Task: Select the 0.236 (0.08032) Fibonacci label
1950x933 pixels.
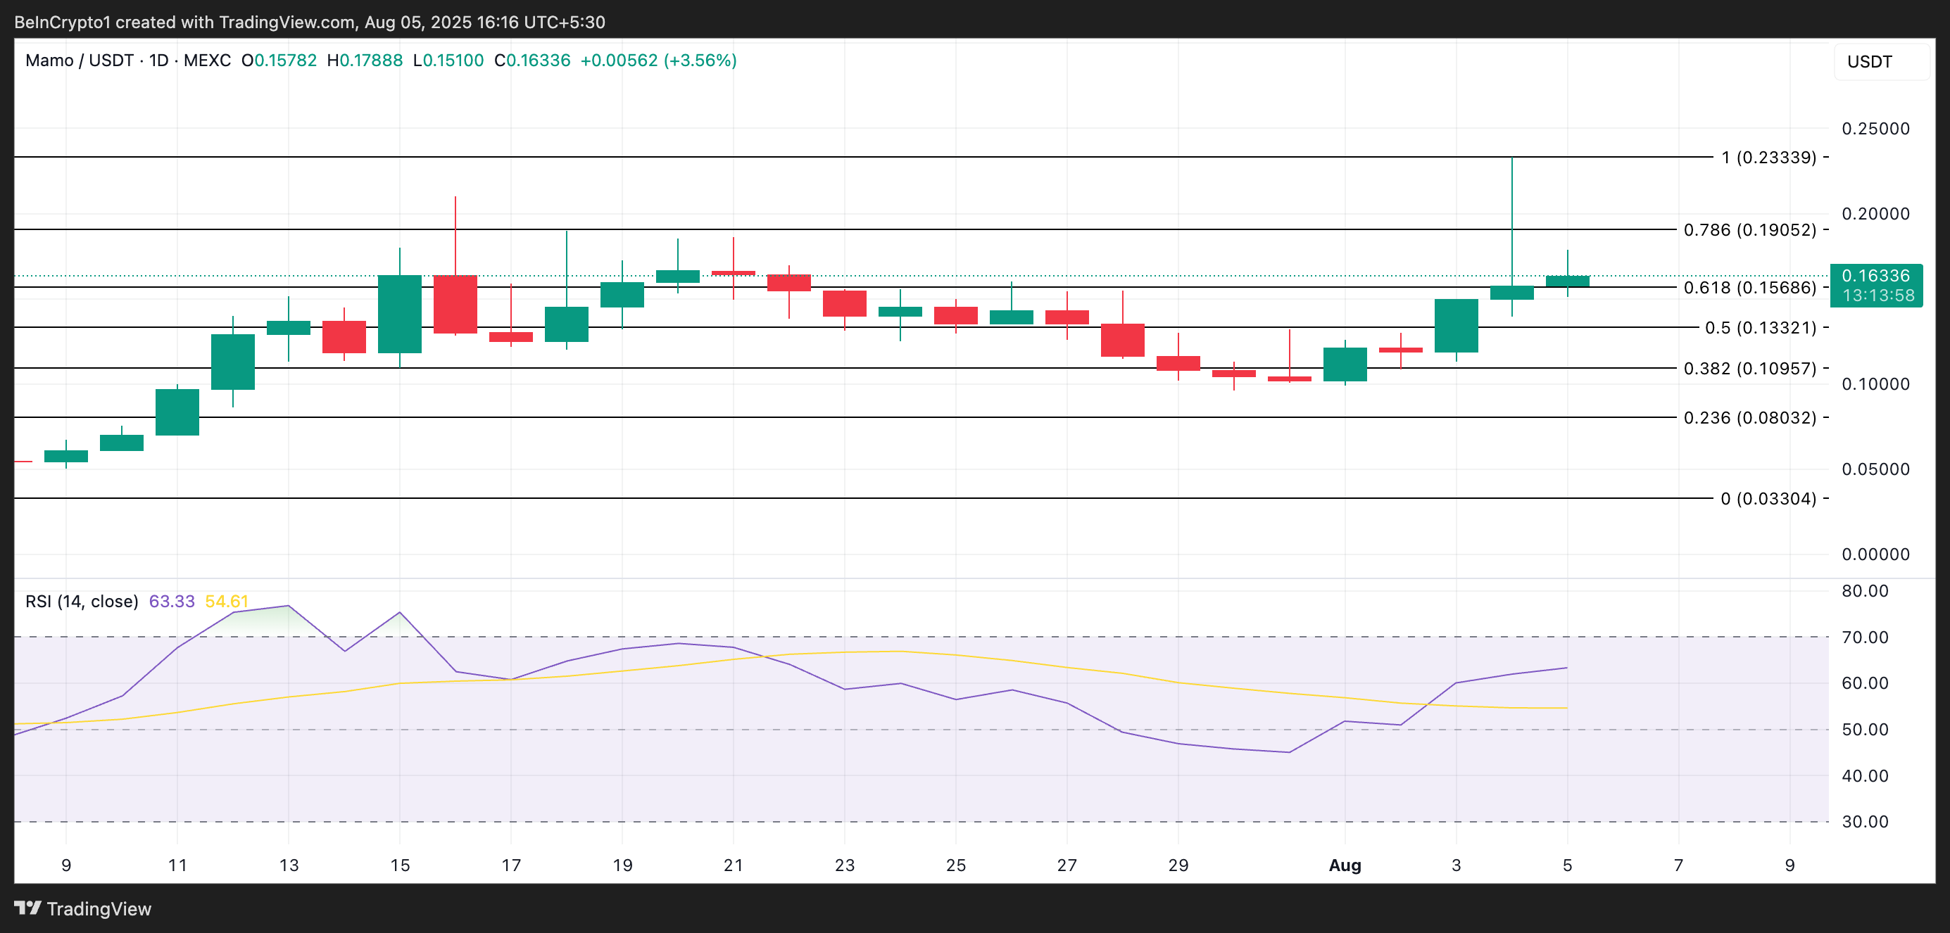Action: pos(1749,418)
